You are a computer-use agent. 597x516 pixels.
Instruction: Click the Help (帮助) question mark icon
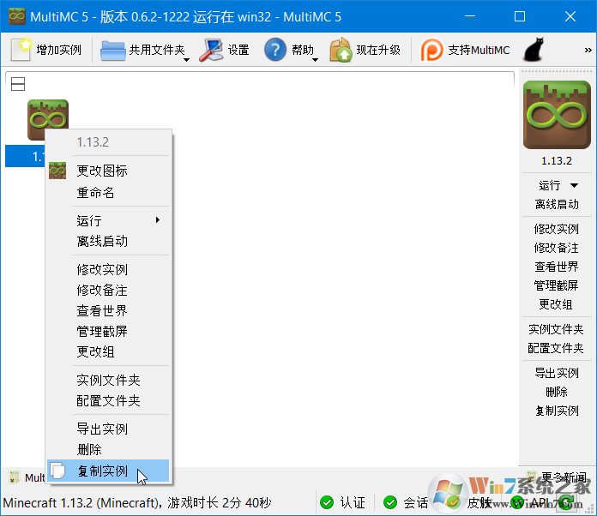(x=274, y=51)
